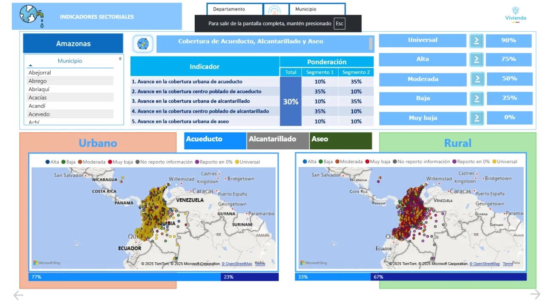The height and width of the screenshot is (307, 549).
Task: Click the greater-or-equal icon next to Universal
Action: pos(476,40)
